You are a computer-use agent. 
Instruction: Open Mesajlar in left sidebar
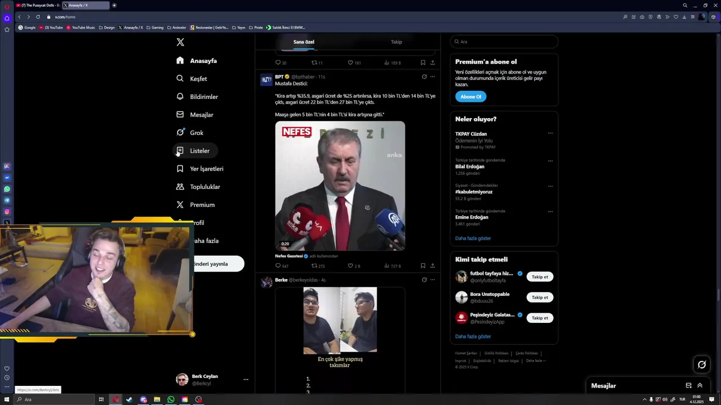pyautogui.click(x=195, y=115)
